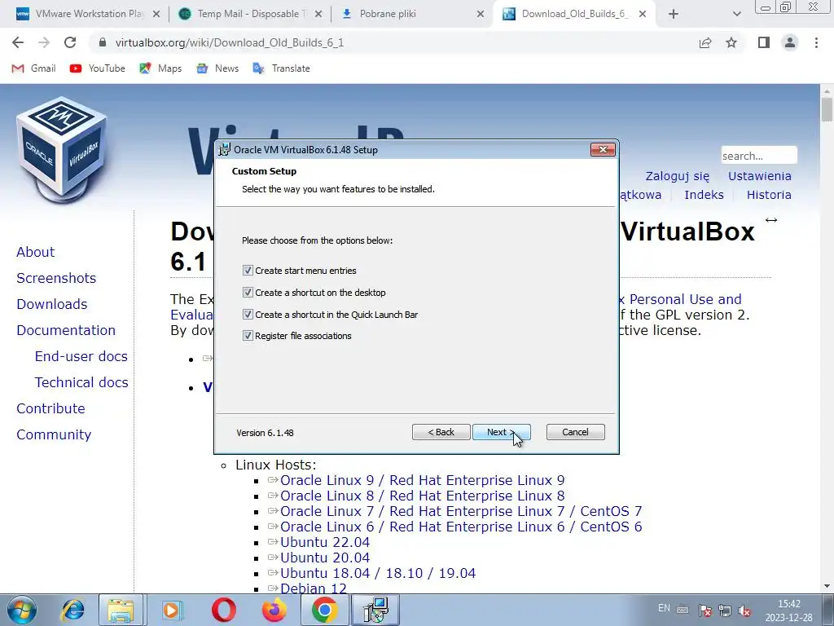The height and width of the screenshot is (626, 834).
Task: Click Next in VirtualBox Setup dialog
Action: click(501, 432)
